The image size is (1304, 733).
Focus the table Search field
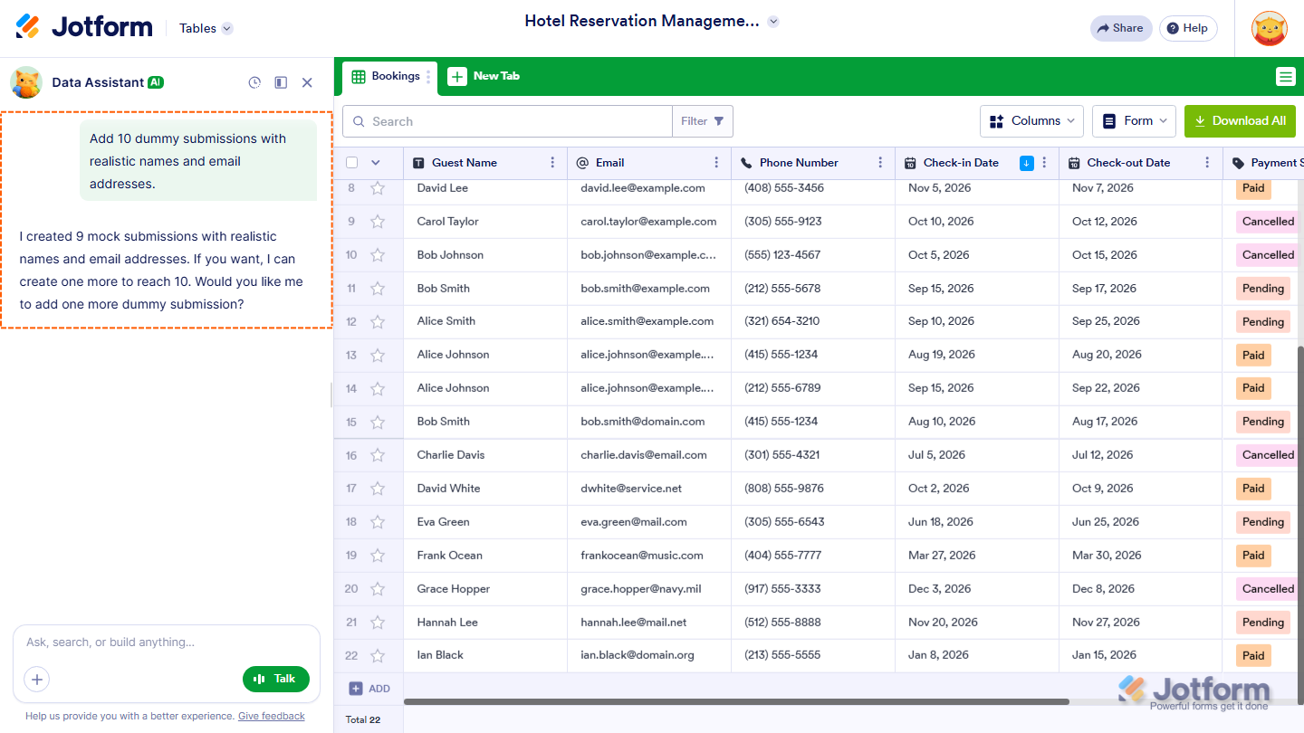pos(507,121)
